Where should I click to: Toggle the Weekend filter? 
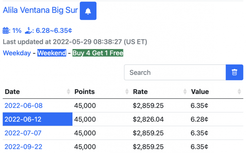point(52,53)
